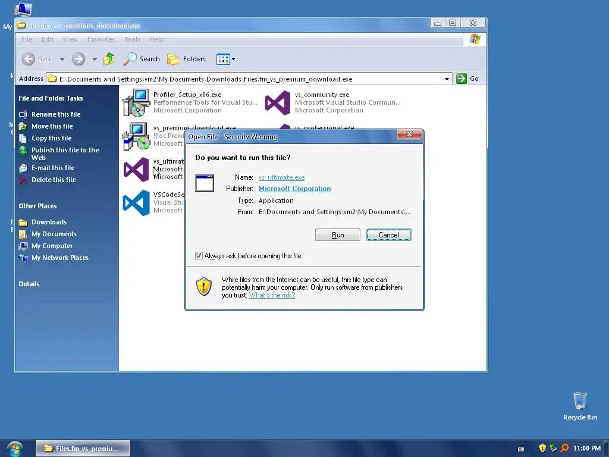Open the Recycle Bin desktop icon

580,400
